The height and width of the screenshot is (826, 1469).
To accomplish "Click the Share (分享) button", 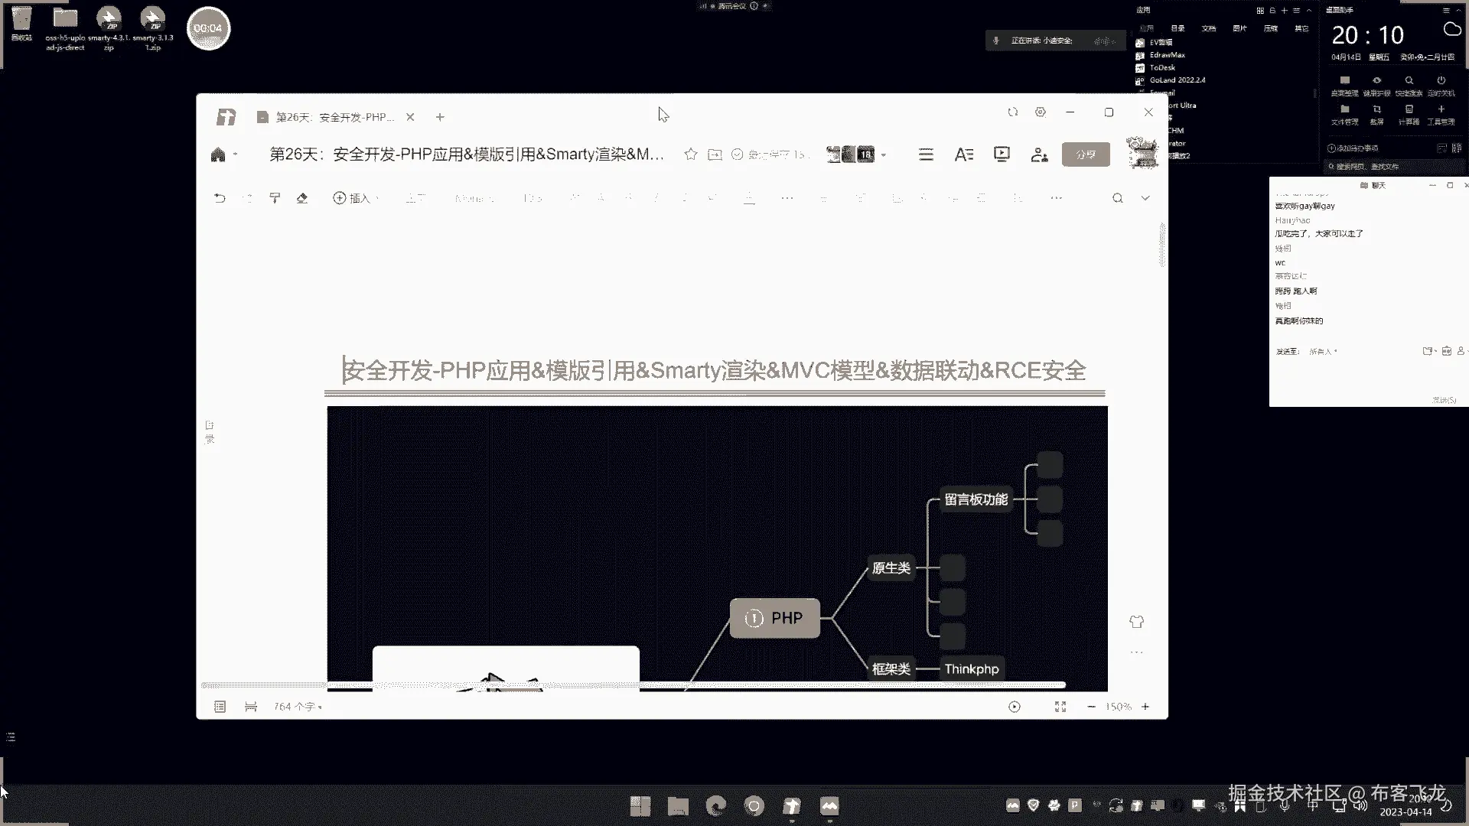I will pos(1086,154).
